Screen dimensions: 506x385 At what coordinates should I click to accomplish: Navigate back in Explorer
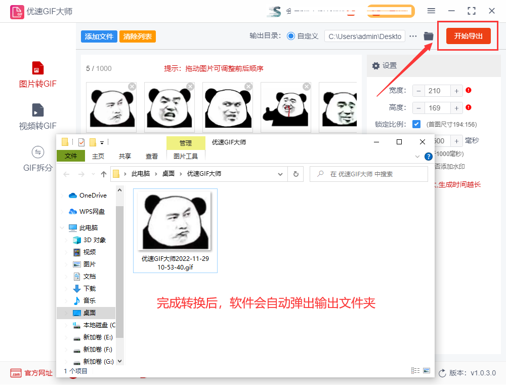66,174
